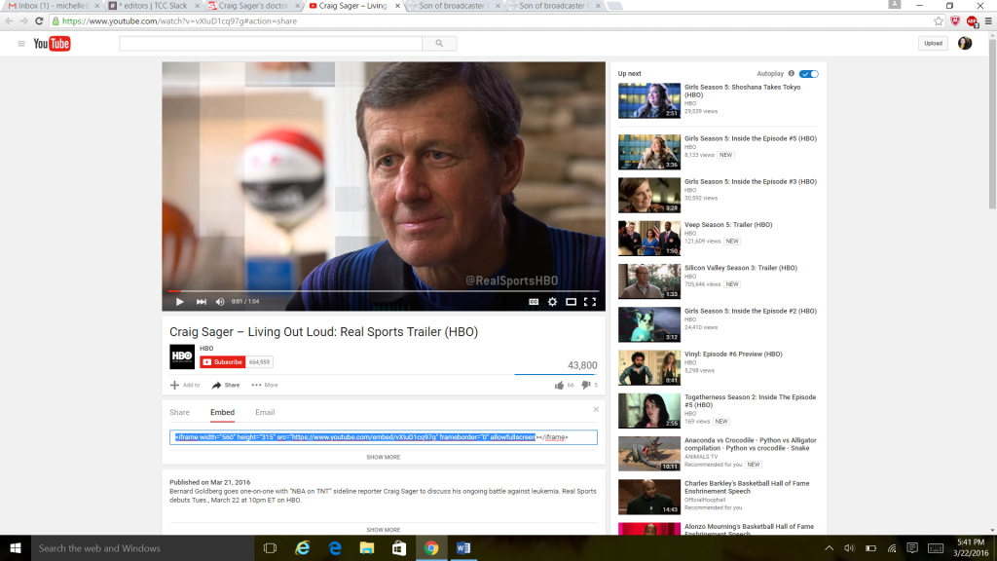Click the thumbs down dislike icon
This screenshot has width=997, height=561.
click(x=586, y=385)
